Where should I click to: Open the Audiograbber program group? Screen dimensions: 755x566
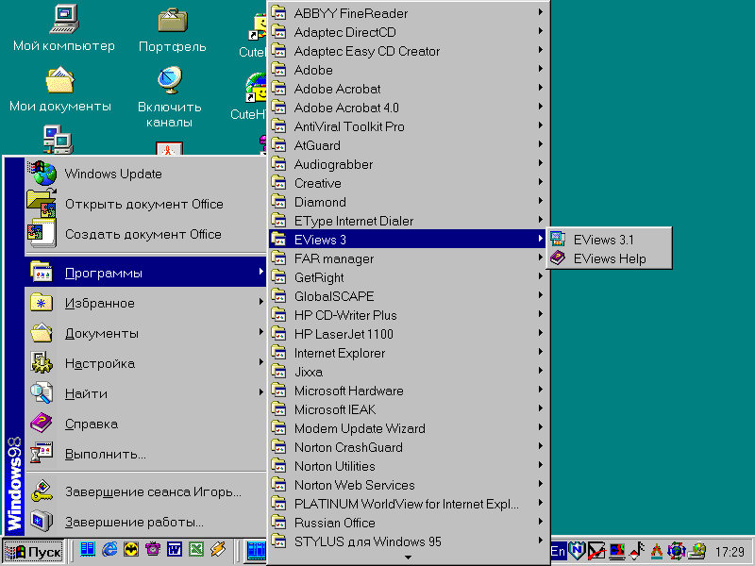tap(409, 164)
